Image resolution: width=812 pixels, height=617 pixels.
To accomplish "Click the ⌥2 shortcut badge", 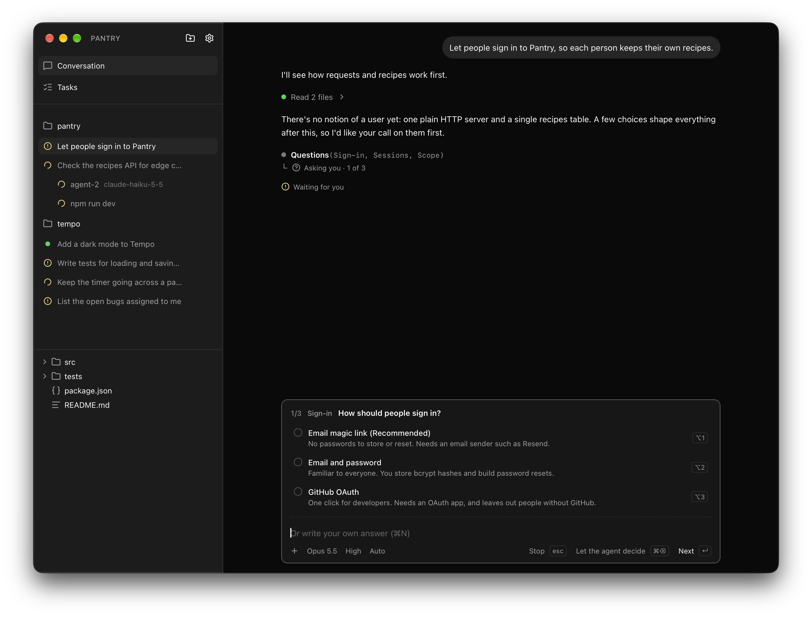I will point(700,467).
